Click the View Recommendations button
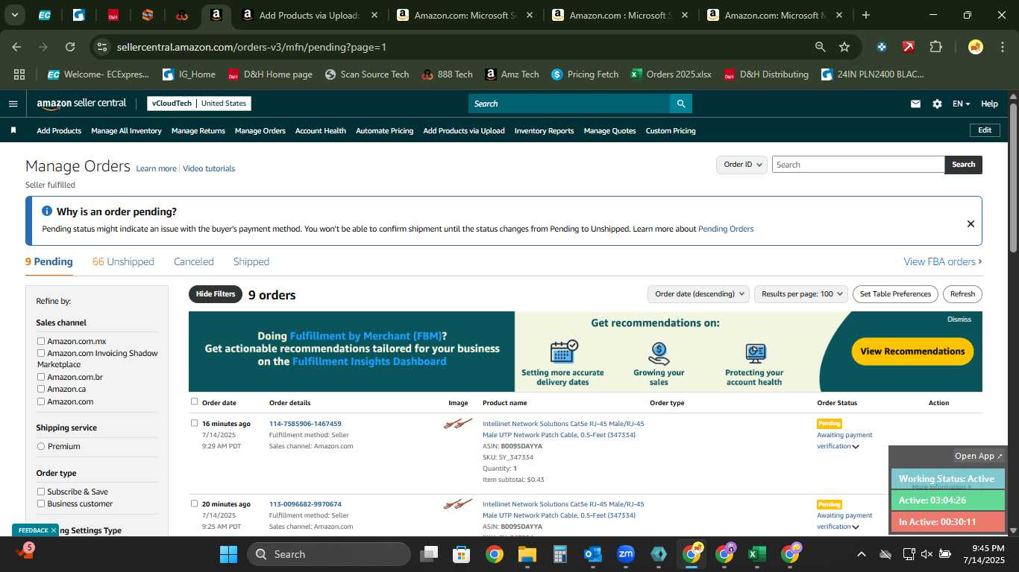This screenshot has width=1019, height=572. 912,352
